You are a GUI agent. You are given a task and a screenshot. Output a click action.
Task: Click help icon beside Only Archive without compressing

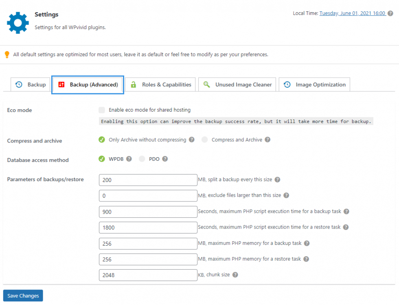coord(191,140)
